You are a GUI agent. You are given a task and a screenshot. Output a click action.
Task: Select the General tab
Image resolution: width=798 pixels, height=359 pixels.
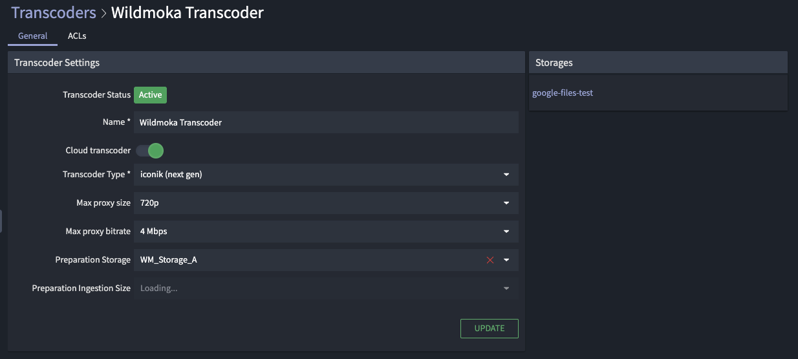pyautogui.click(x=32, y=36)
